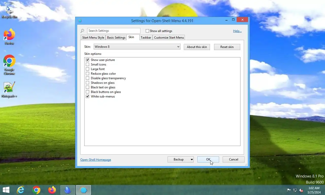Open the Windows Start button
Screen dimensions: 325x195
point(6,190)
